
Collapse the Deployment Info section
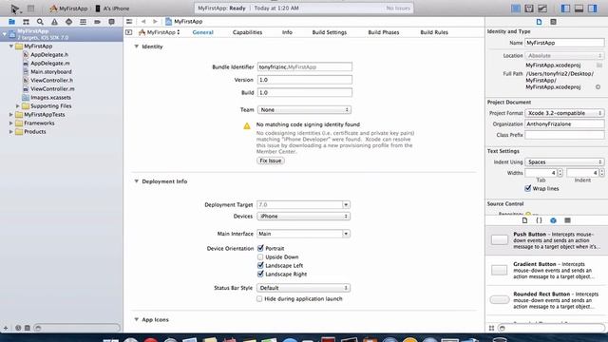tap(137, 181)
